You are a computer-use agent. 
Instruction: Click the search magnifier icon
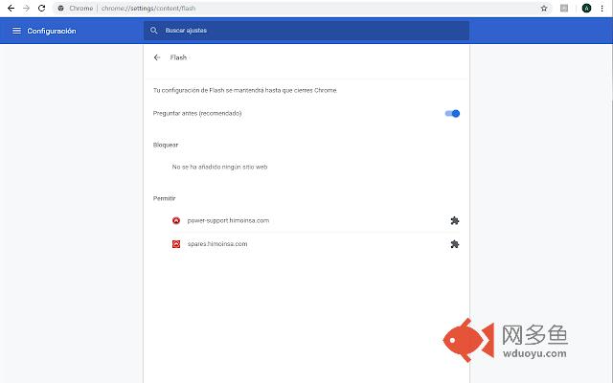(x=153, y=31)
